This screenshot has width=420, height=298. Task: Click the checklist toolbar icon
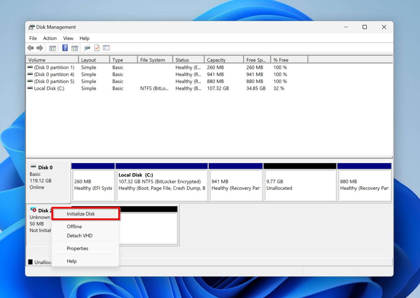pos(106,48)
